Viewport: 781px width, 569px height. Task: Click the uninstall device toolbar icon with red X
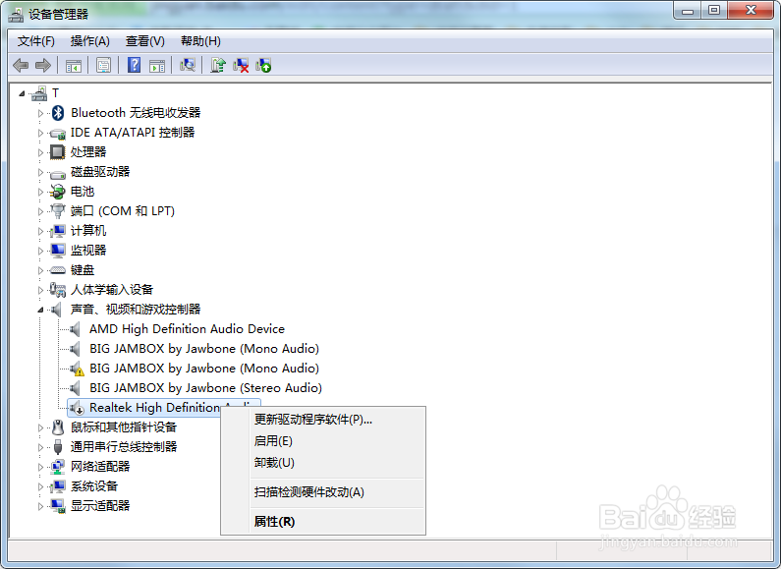click(x=241, y=65)
